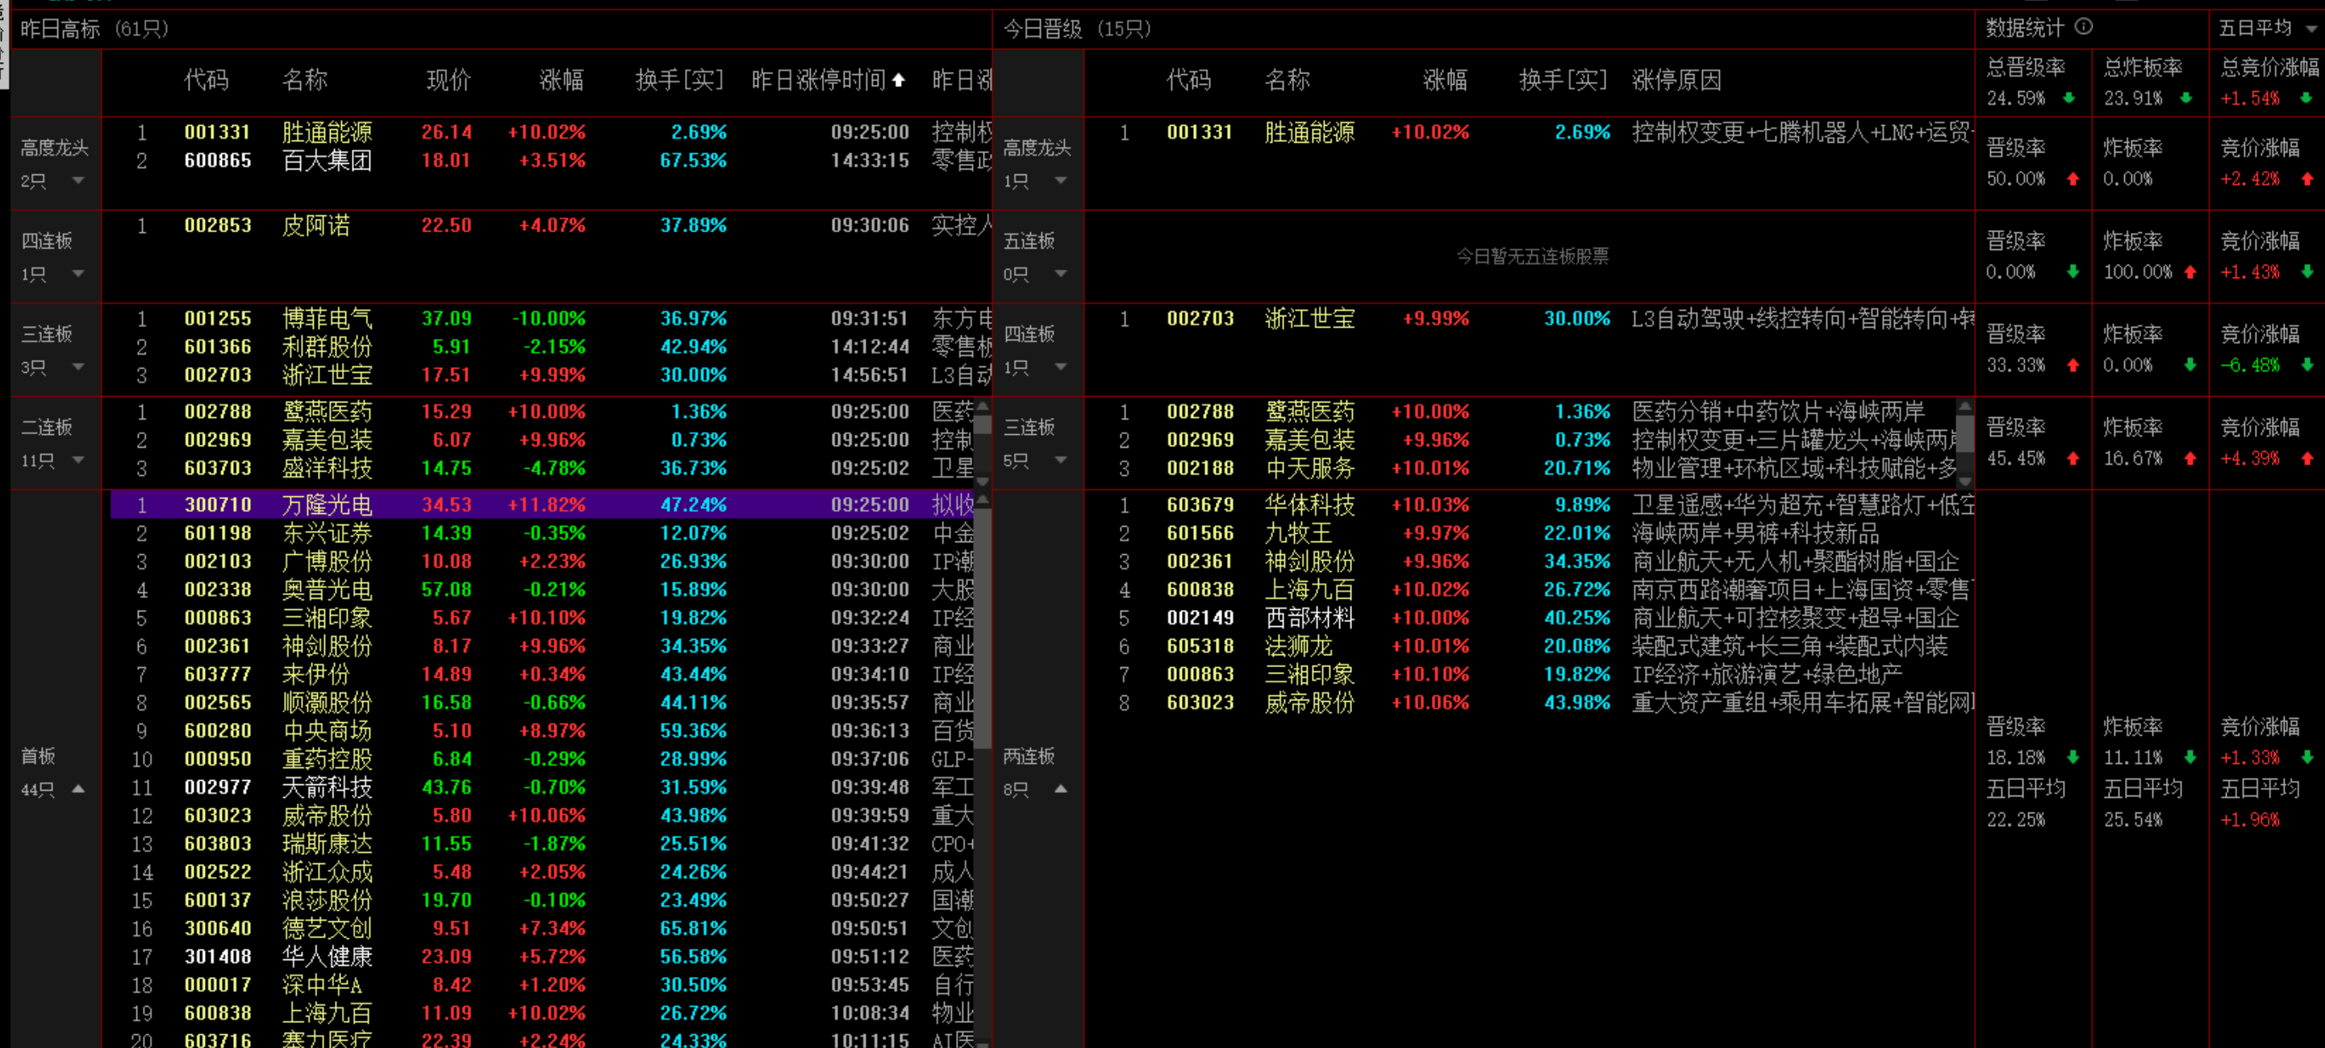Click 涨停原因 column header
Screen dimensions: 2325x1048
1676,79
